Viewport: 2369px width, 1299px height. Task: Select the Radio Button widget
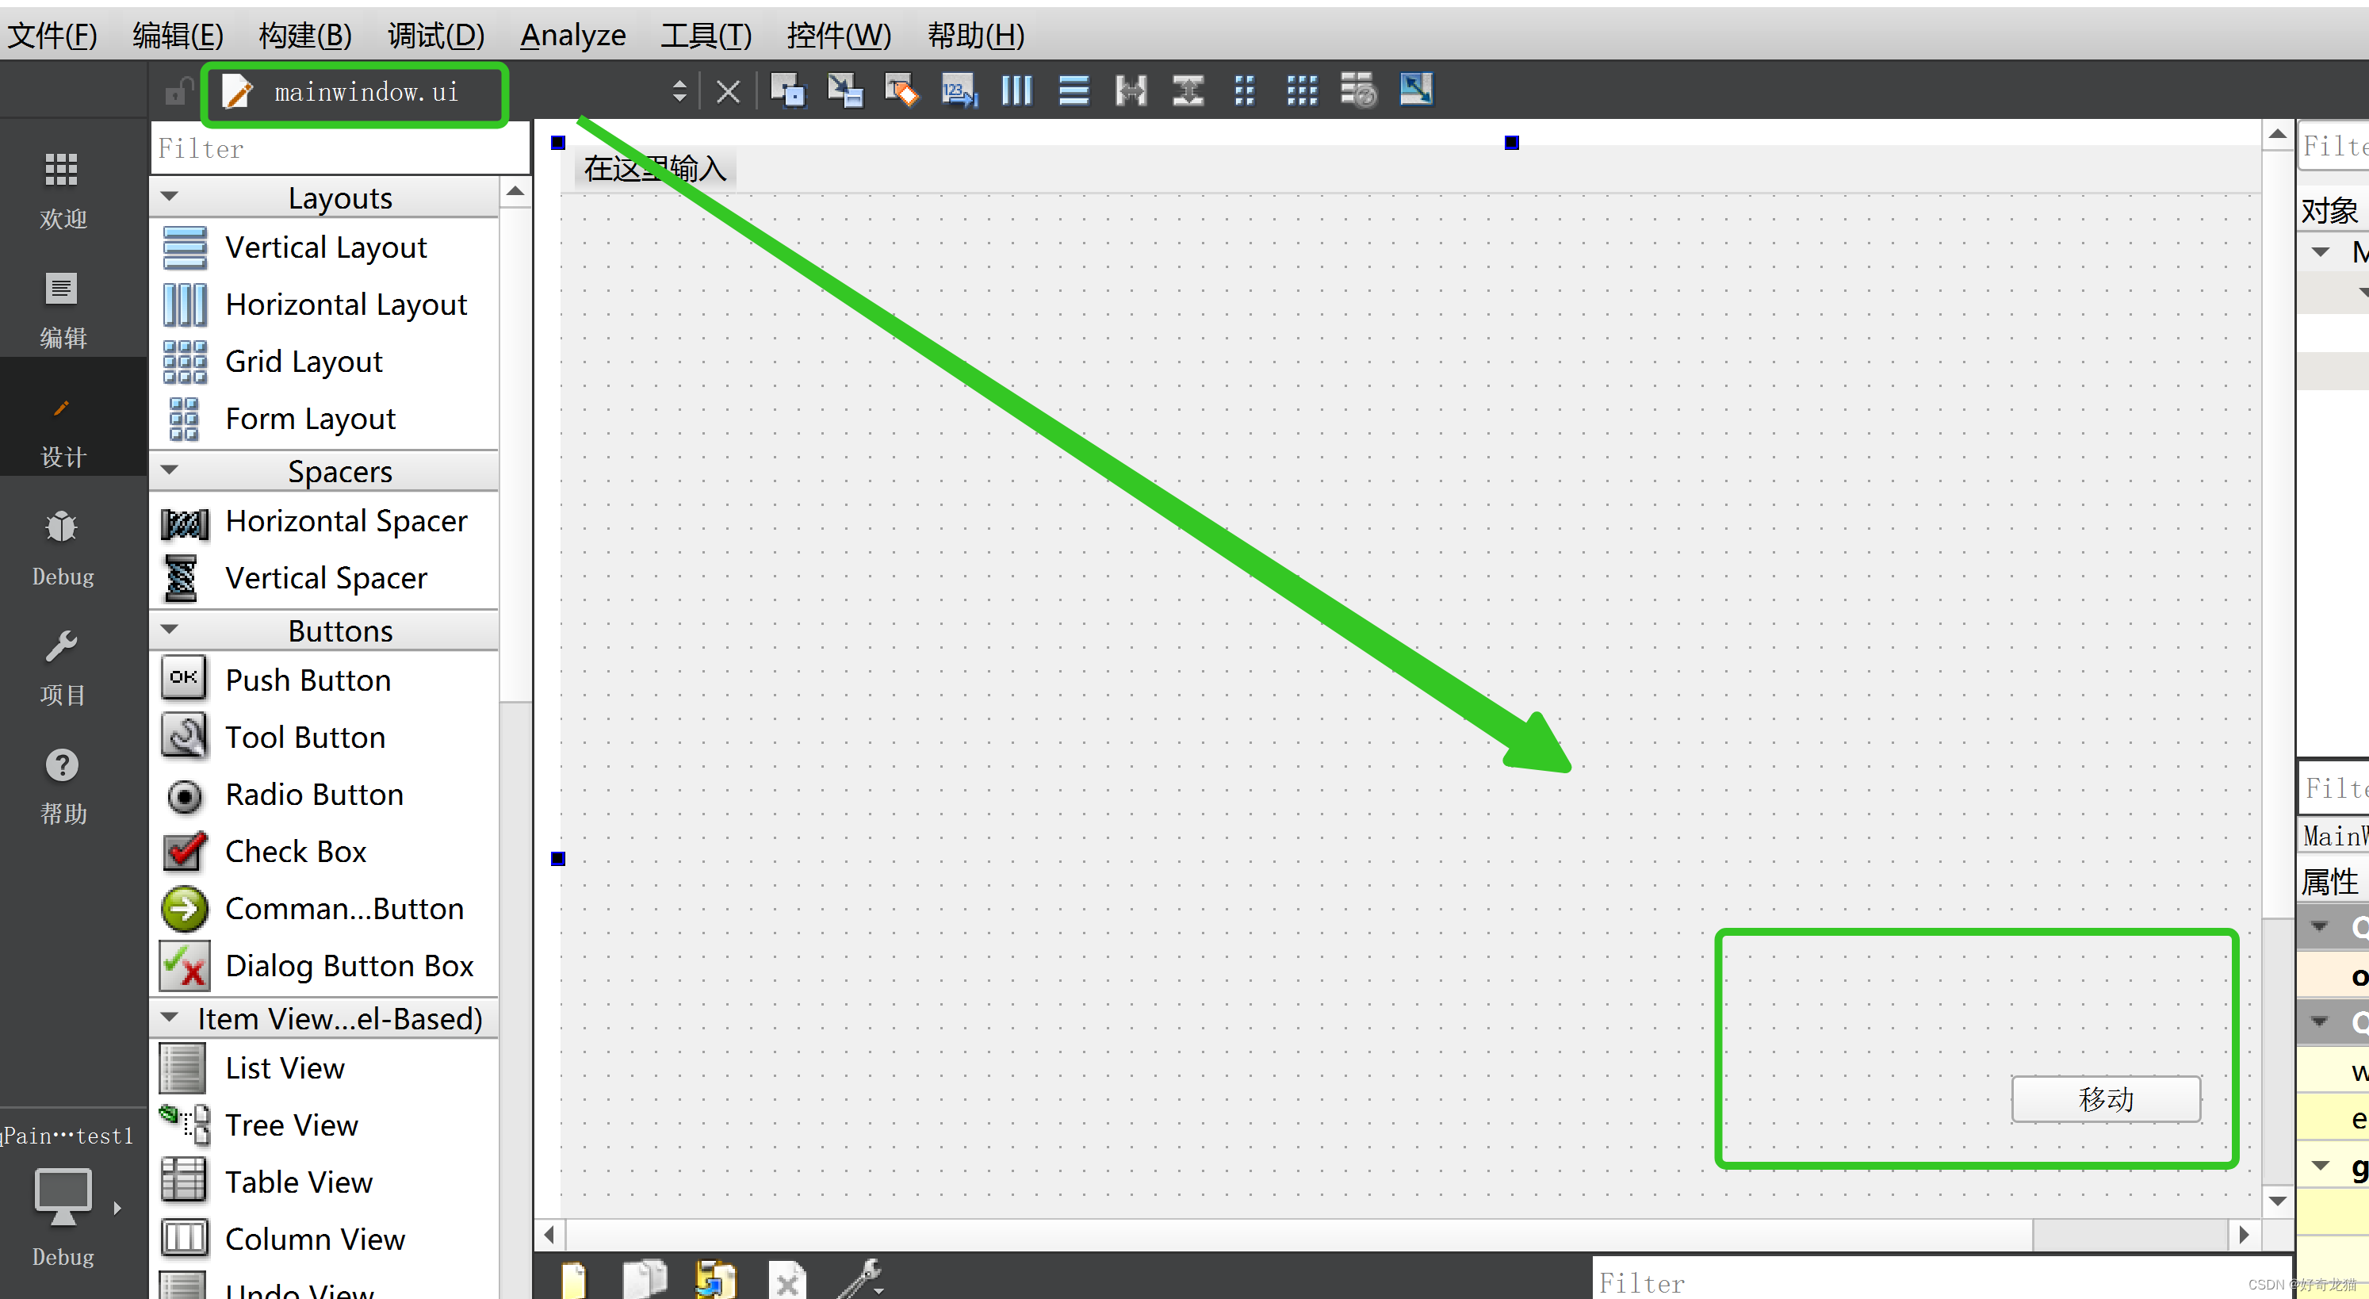[x=314, y=794]
